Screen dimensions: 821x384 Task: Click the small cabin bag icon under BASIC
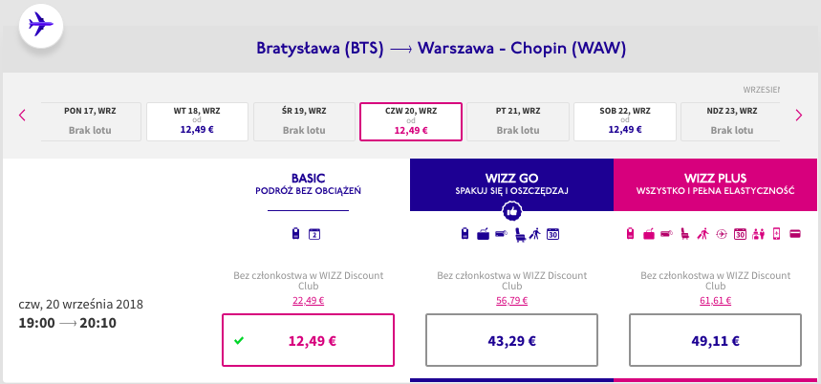296,234
